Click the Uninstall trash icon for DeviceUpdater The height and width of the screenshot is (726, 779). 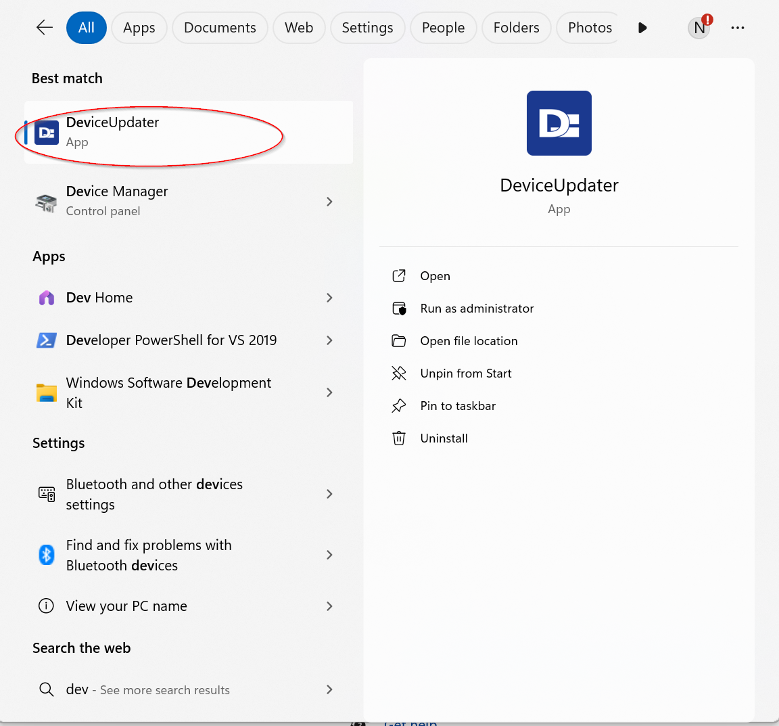click(399, 438)
